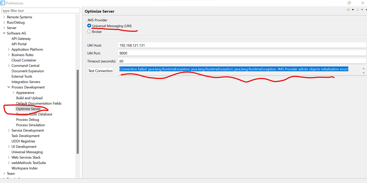Select Optimize Server in the tree
This screenshot has width=367, height=183.
pos(28,109)
